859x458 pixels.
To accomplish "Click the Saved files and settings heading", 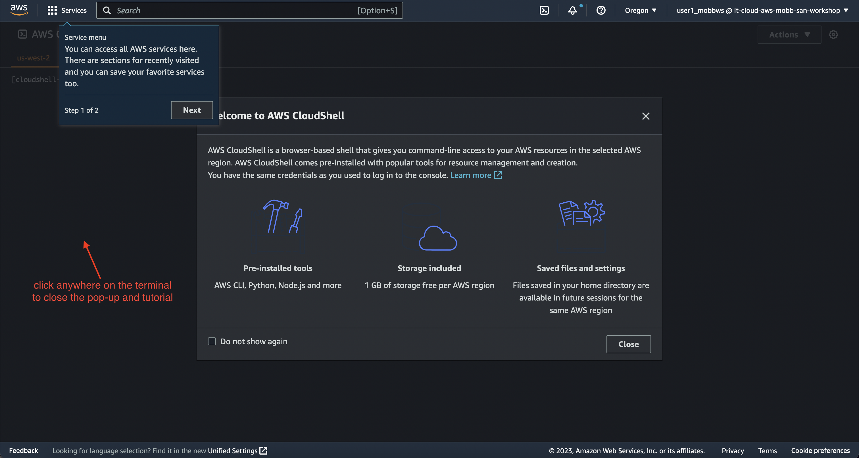I will click(x=581, y=268).
